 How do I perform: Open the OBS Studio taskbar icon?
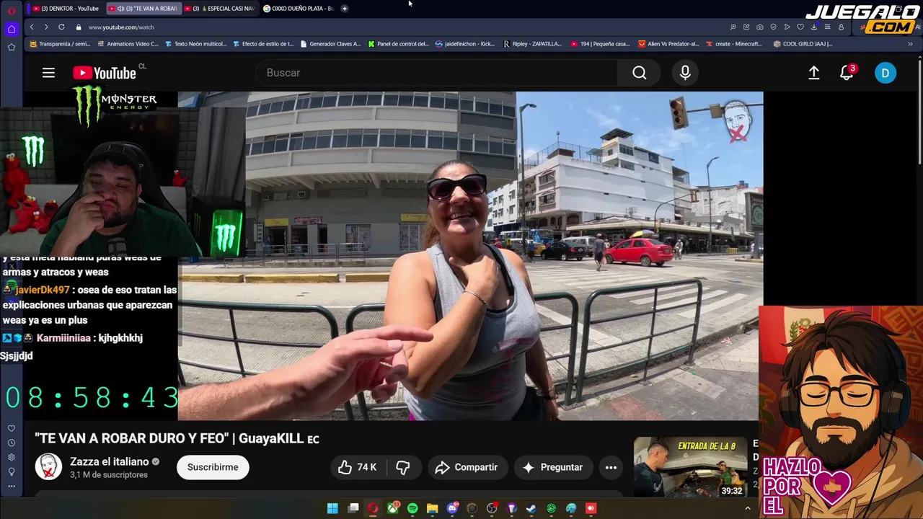coord(492,508)
